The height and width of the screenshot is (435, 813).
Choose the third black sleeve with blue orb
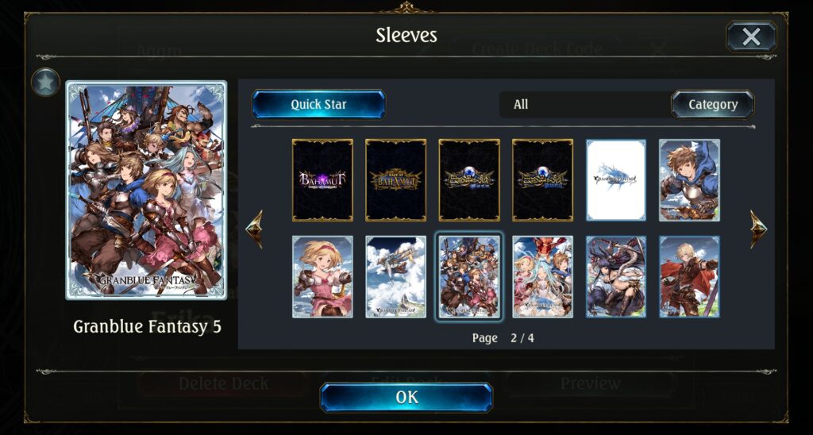click(469, 180)
